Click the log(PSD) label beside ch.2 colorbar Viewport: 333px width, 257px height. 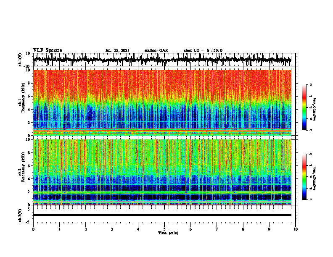tap(314, 178)
